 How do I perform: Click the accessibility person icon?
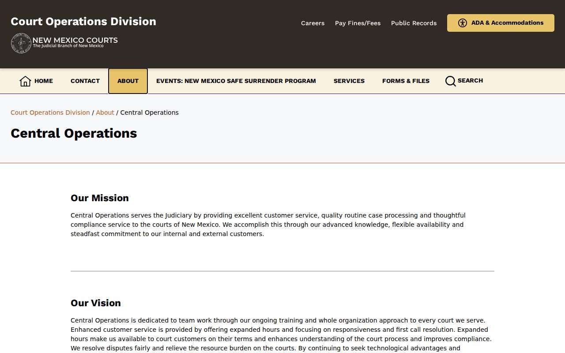click(x=463, y=23)
